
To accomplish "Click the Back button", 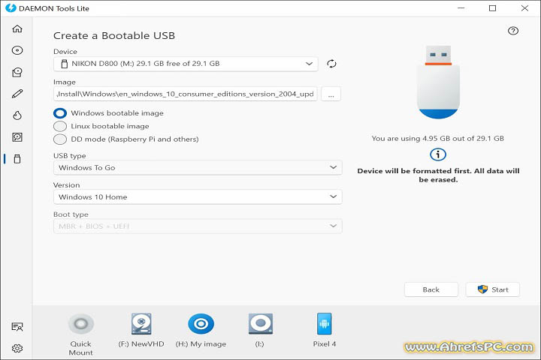I will click(431, 289).
